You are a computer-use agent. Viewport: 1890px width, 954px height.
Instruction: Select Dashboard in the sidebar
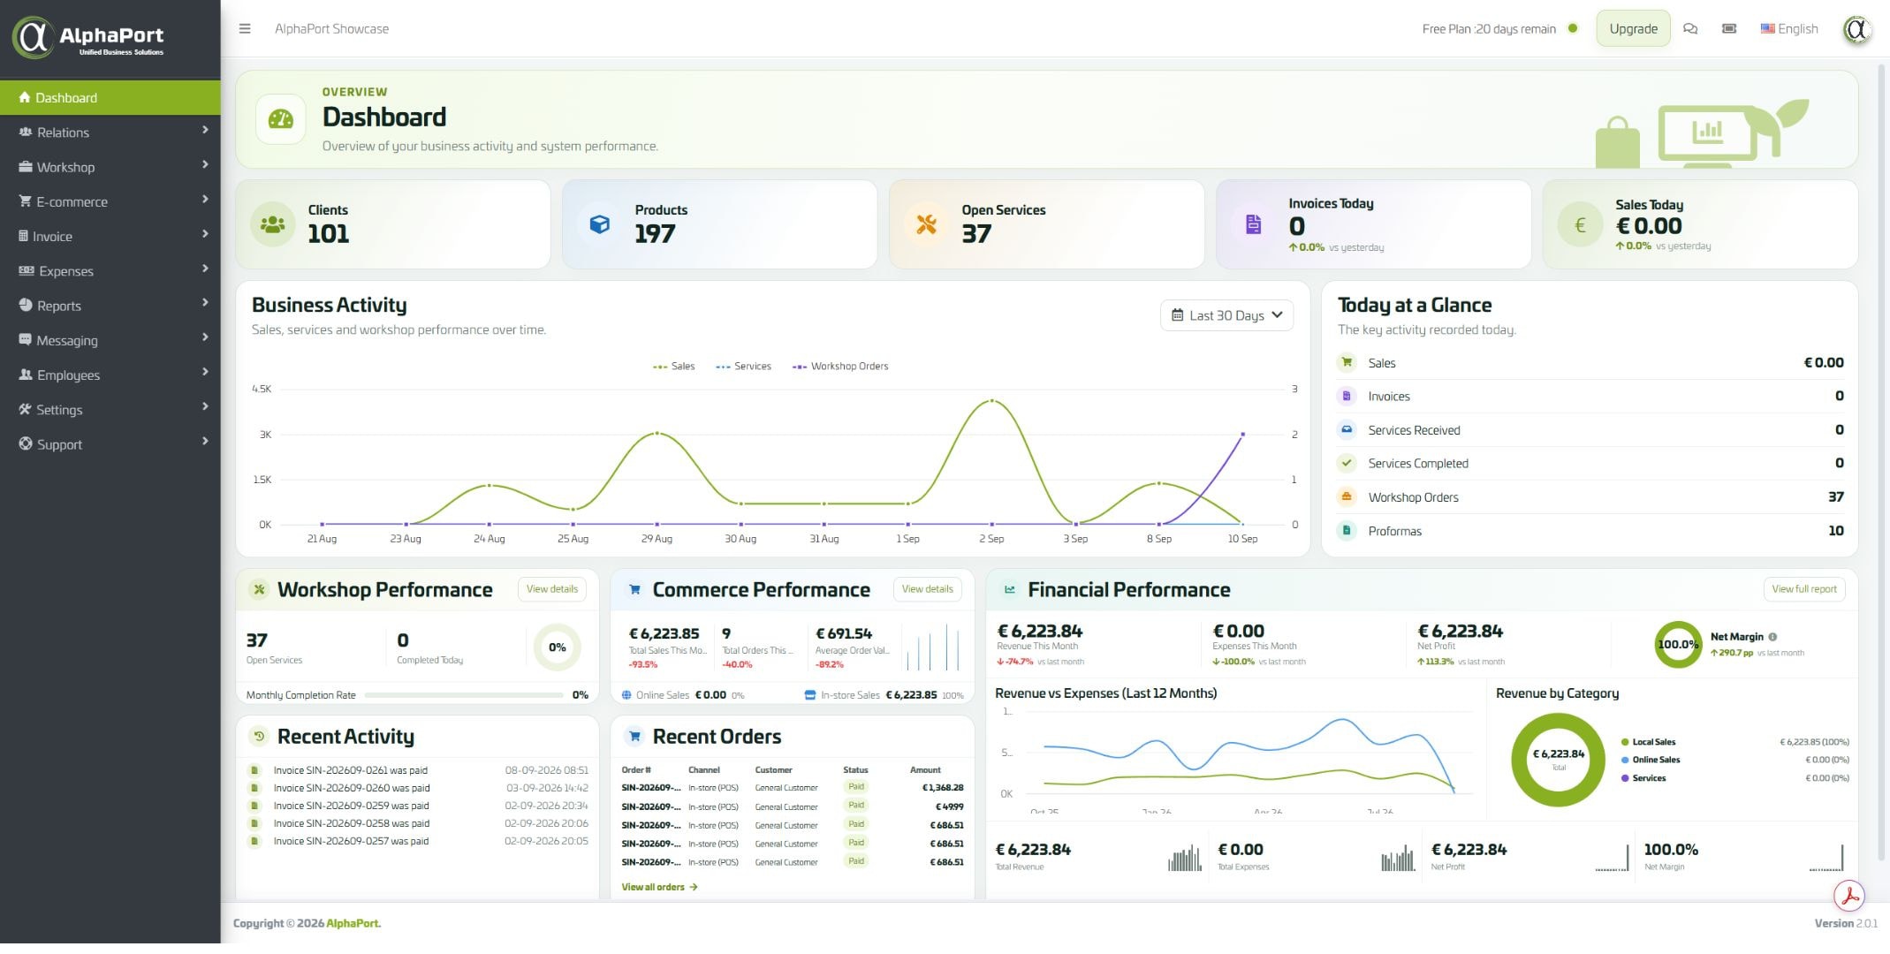coord(110,97)
